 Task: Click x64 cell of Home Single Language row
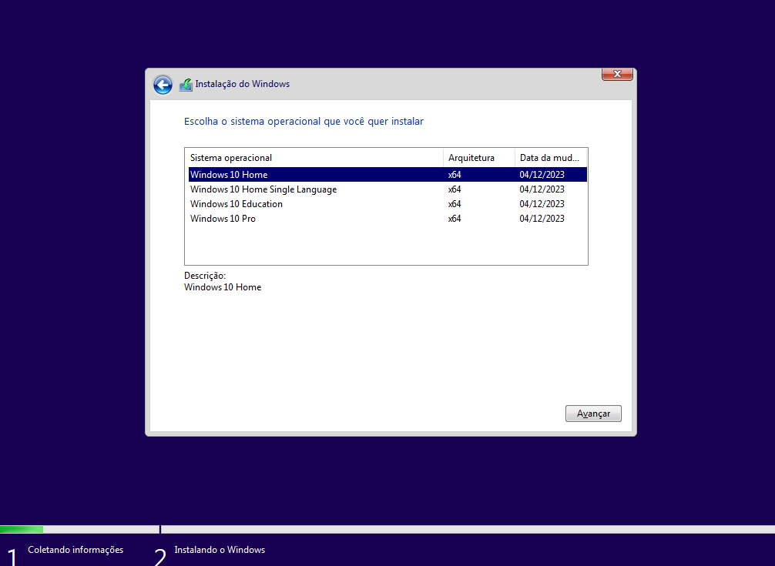[x=455, y=189]
